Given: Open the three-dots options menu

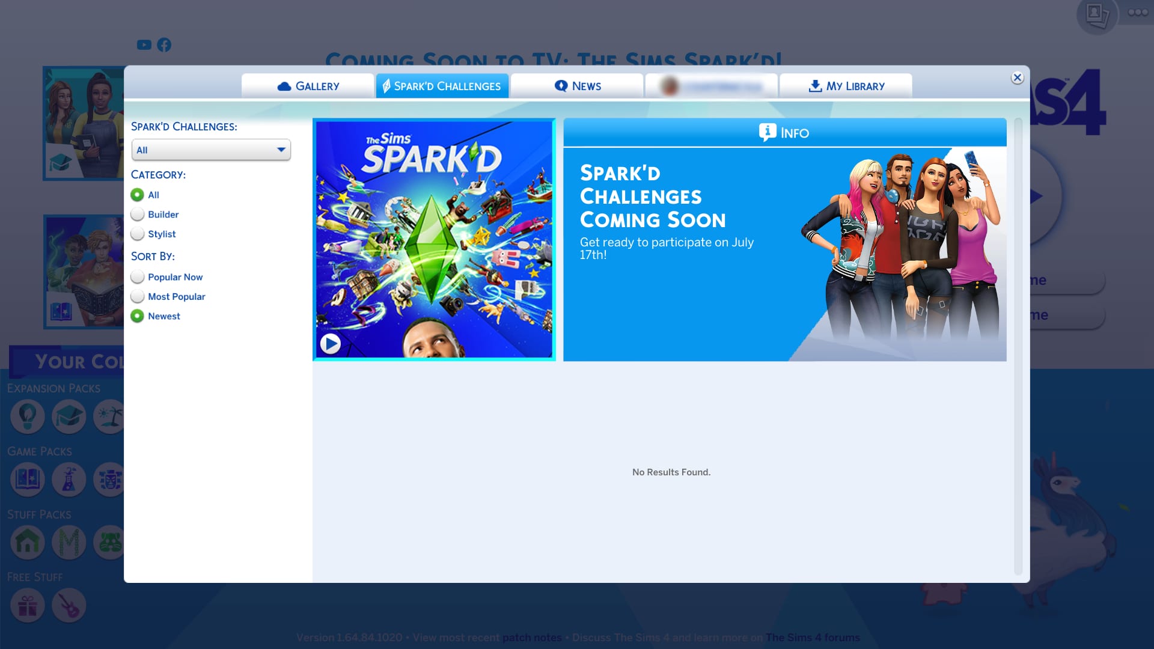Looking at the screenshot, I should click(1137, 12).
